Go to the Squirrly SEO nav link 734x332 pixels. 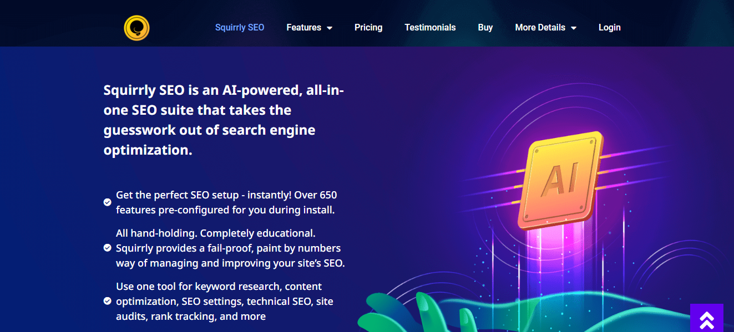click(x=240, y=27)
